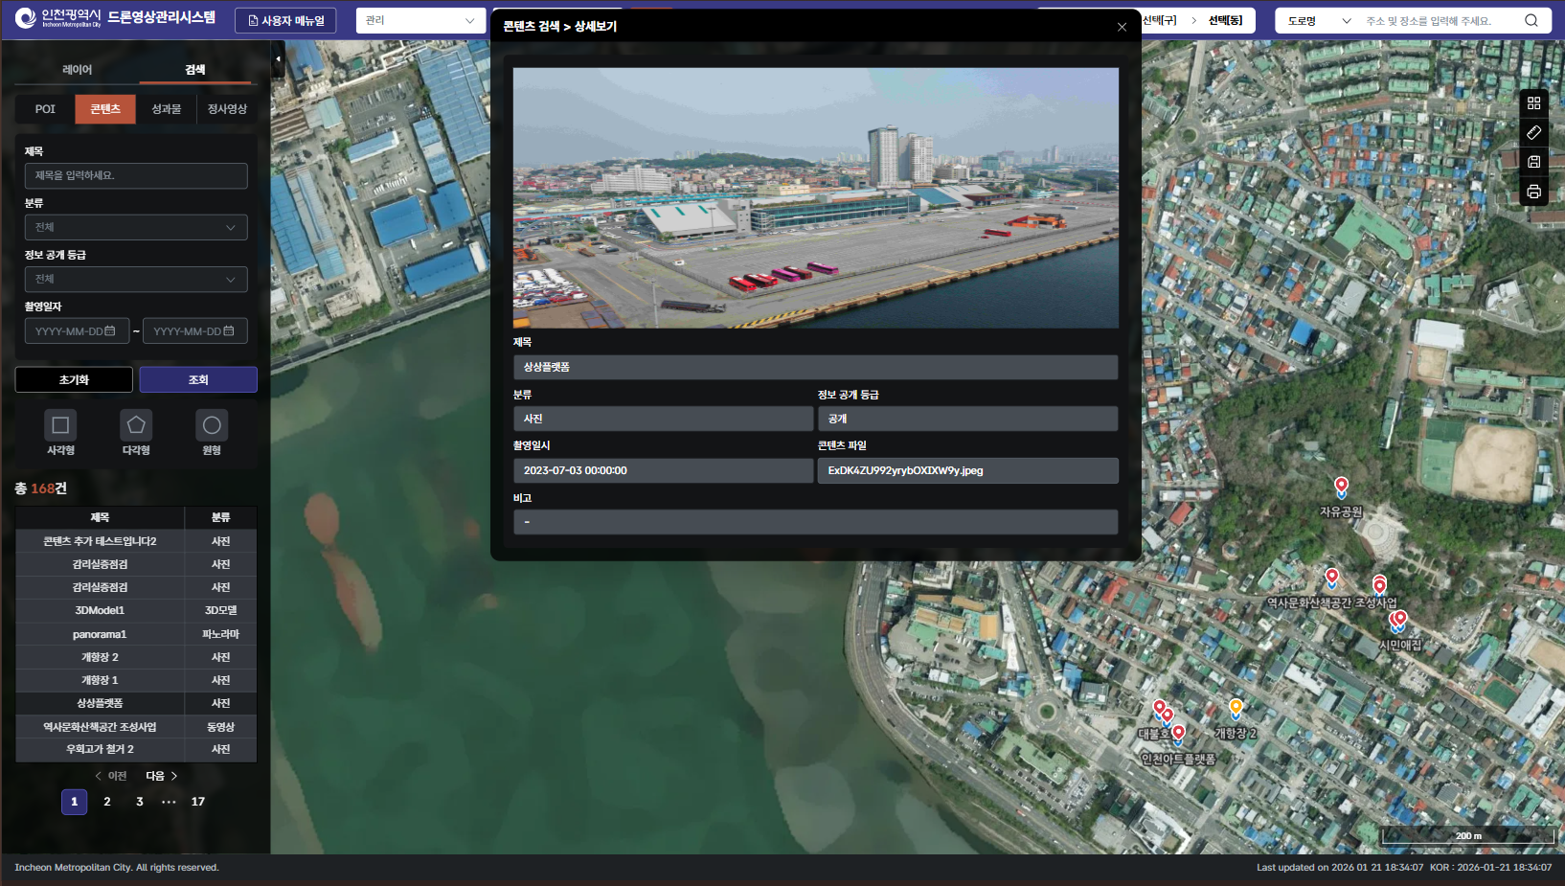Go to page 2 of the results
The width and height of the screenshot is (1565, 886).
point(107,802)
